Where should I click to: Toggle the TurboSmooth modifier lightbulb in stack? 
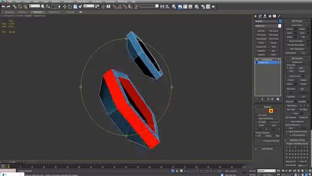point(257,60)
